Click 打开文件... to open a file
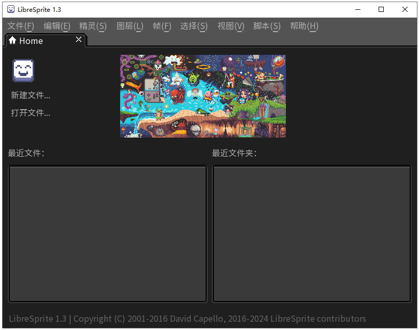This screenshot has height=330, width=419. click(x=31, y=113)
